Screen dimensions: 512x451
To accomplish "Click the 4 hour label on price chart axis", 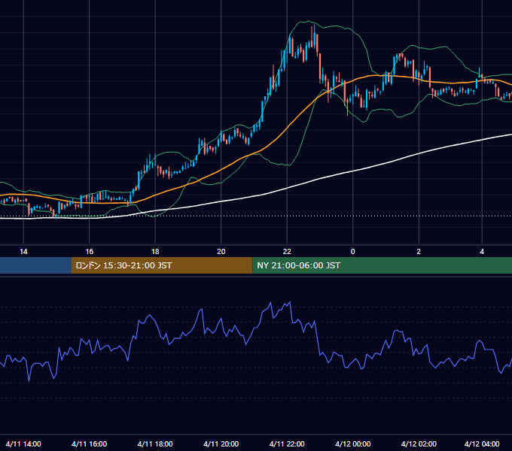I will point(482,252).
